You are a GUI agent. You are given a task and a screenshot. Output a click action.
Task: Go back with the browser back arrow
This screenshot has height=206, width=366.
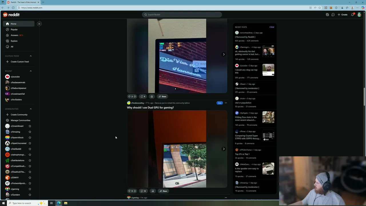3,8
